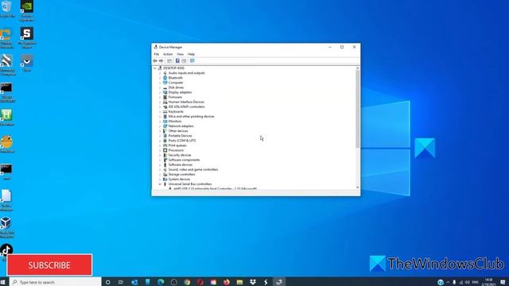Expand the Disk drives category
The width and height of the screenshot is (509, 286).
tap(160, 87)
